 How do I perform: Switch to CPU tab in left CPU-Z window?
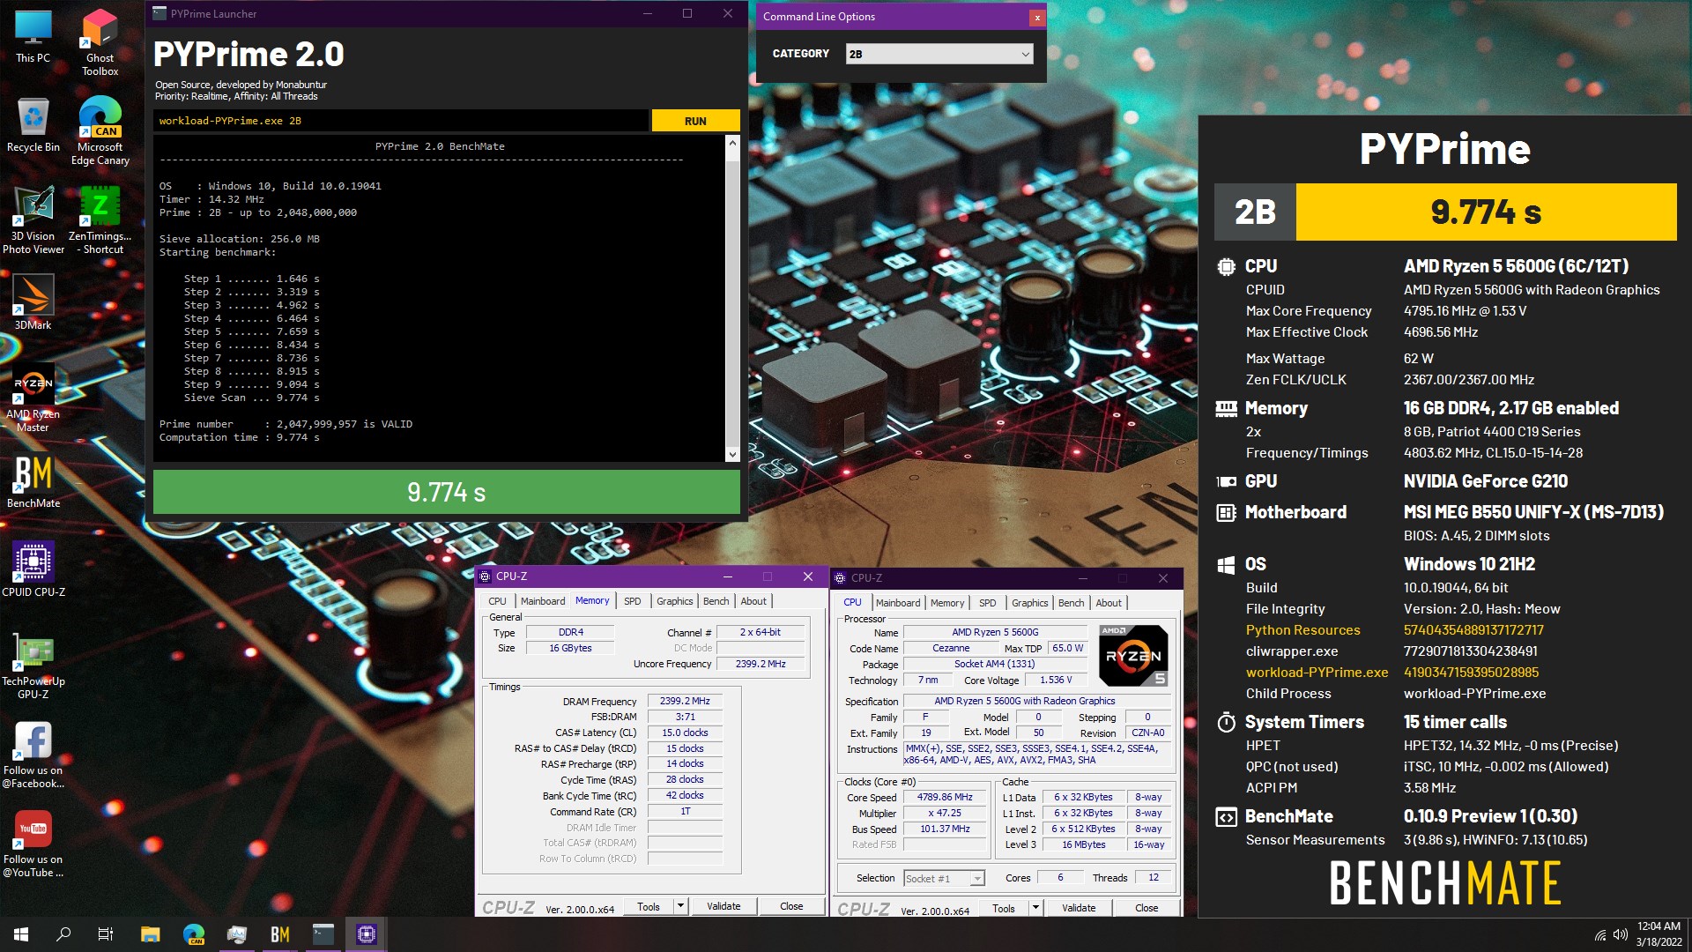point(497,601)
